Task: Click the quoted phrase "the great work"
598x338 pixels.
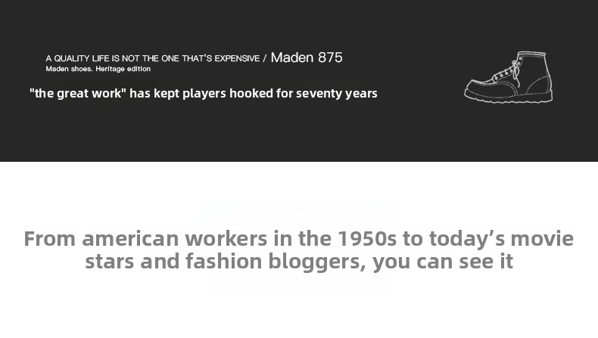Action: [x=78, y=94]
